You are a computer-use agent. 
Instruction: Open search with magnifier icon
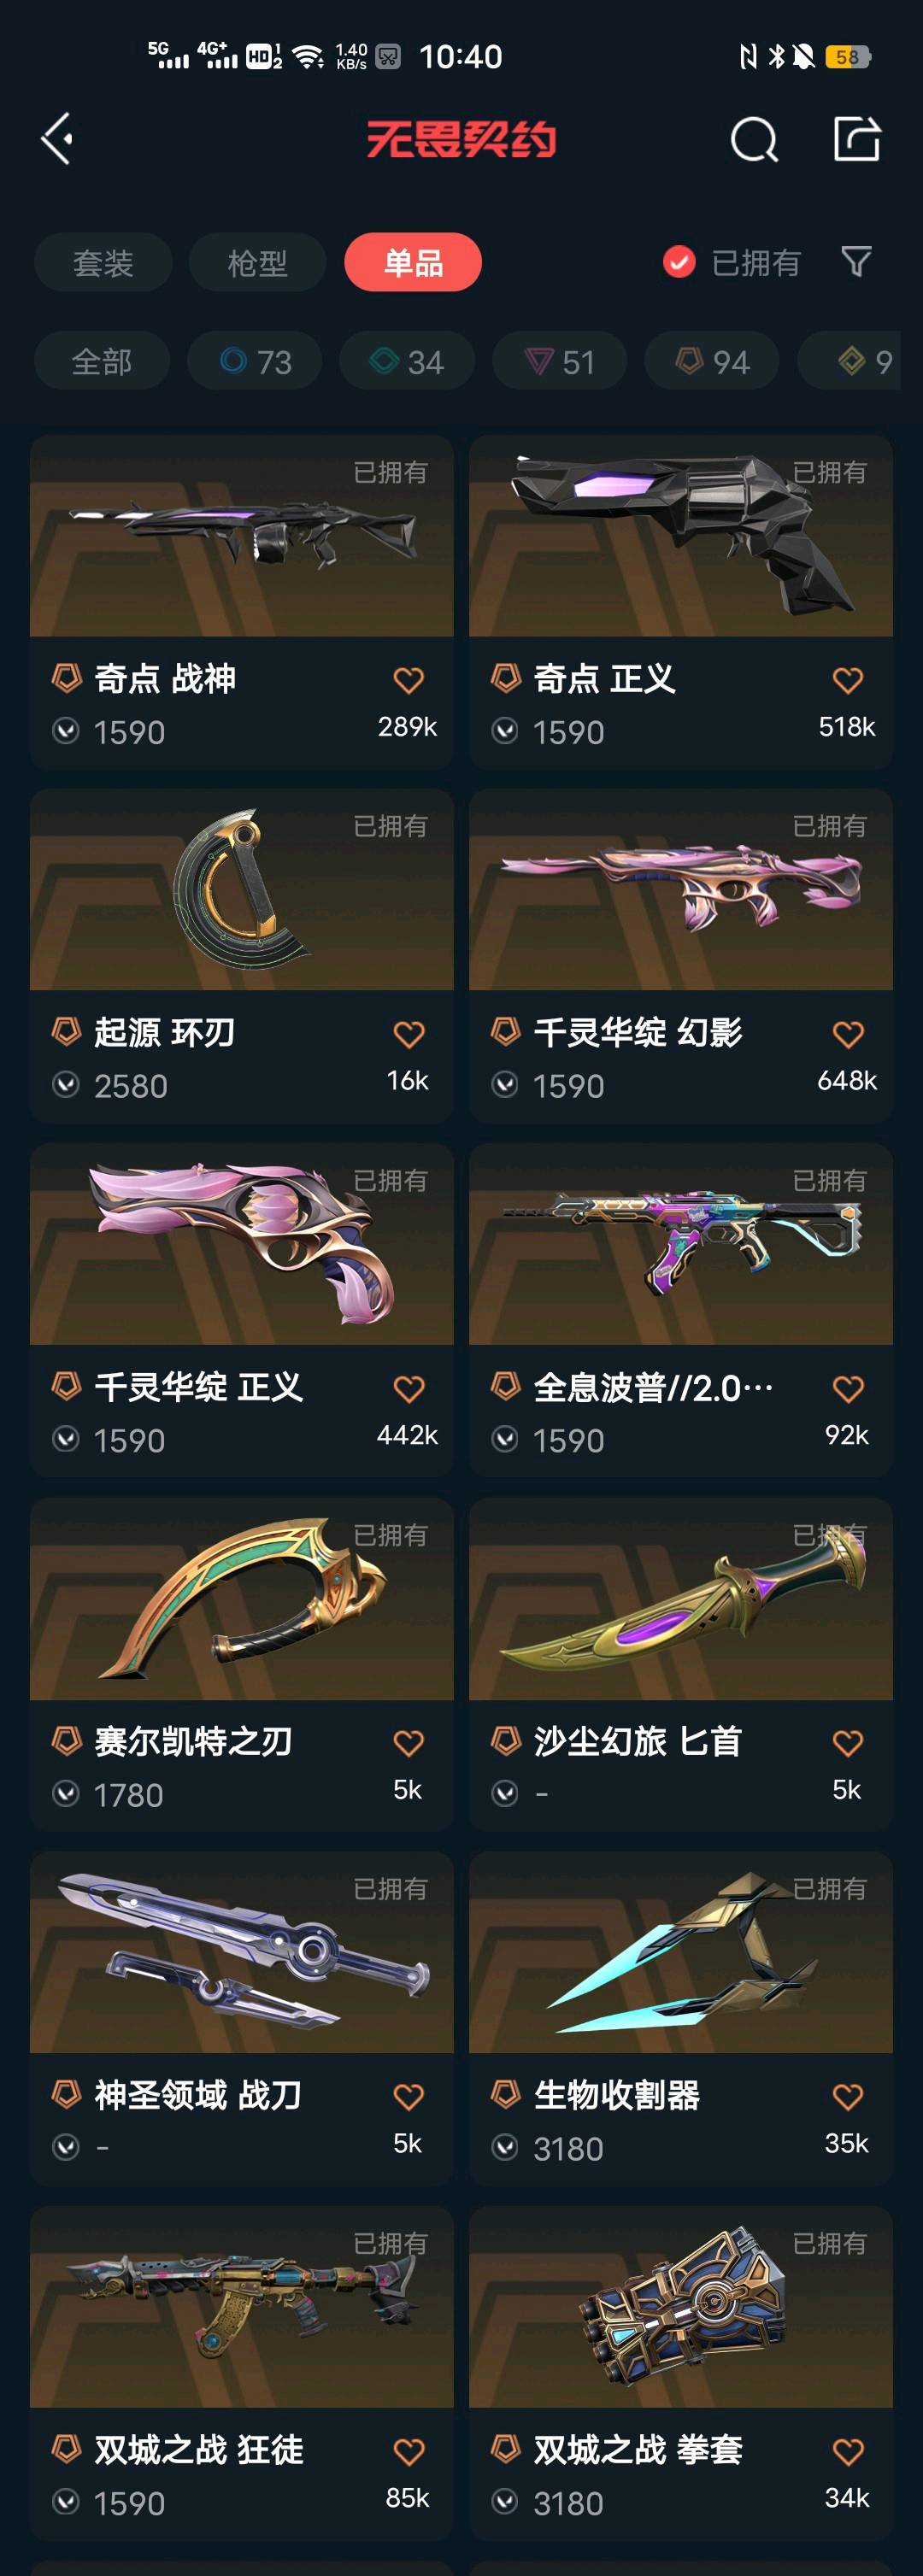click(754, 139)
